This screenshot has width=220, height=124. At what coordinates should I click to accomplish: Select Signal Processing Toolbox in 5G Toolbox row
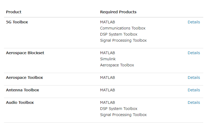pos(123,40)
